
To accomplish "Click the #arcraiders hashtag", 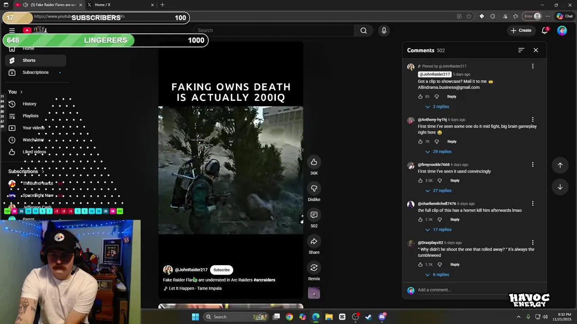I will (264, 280).
